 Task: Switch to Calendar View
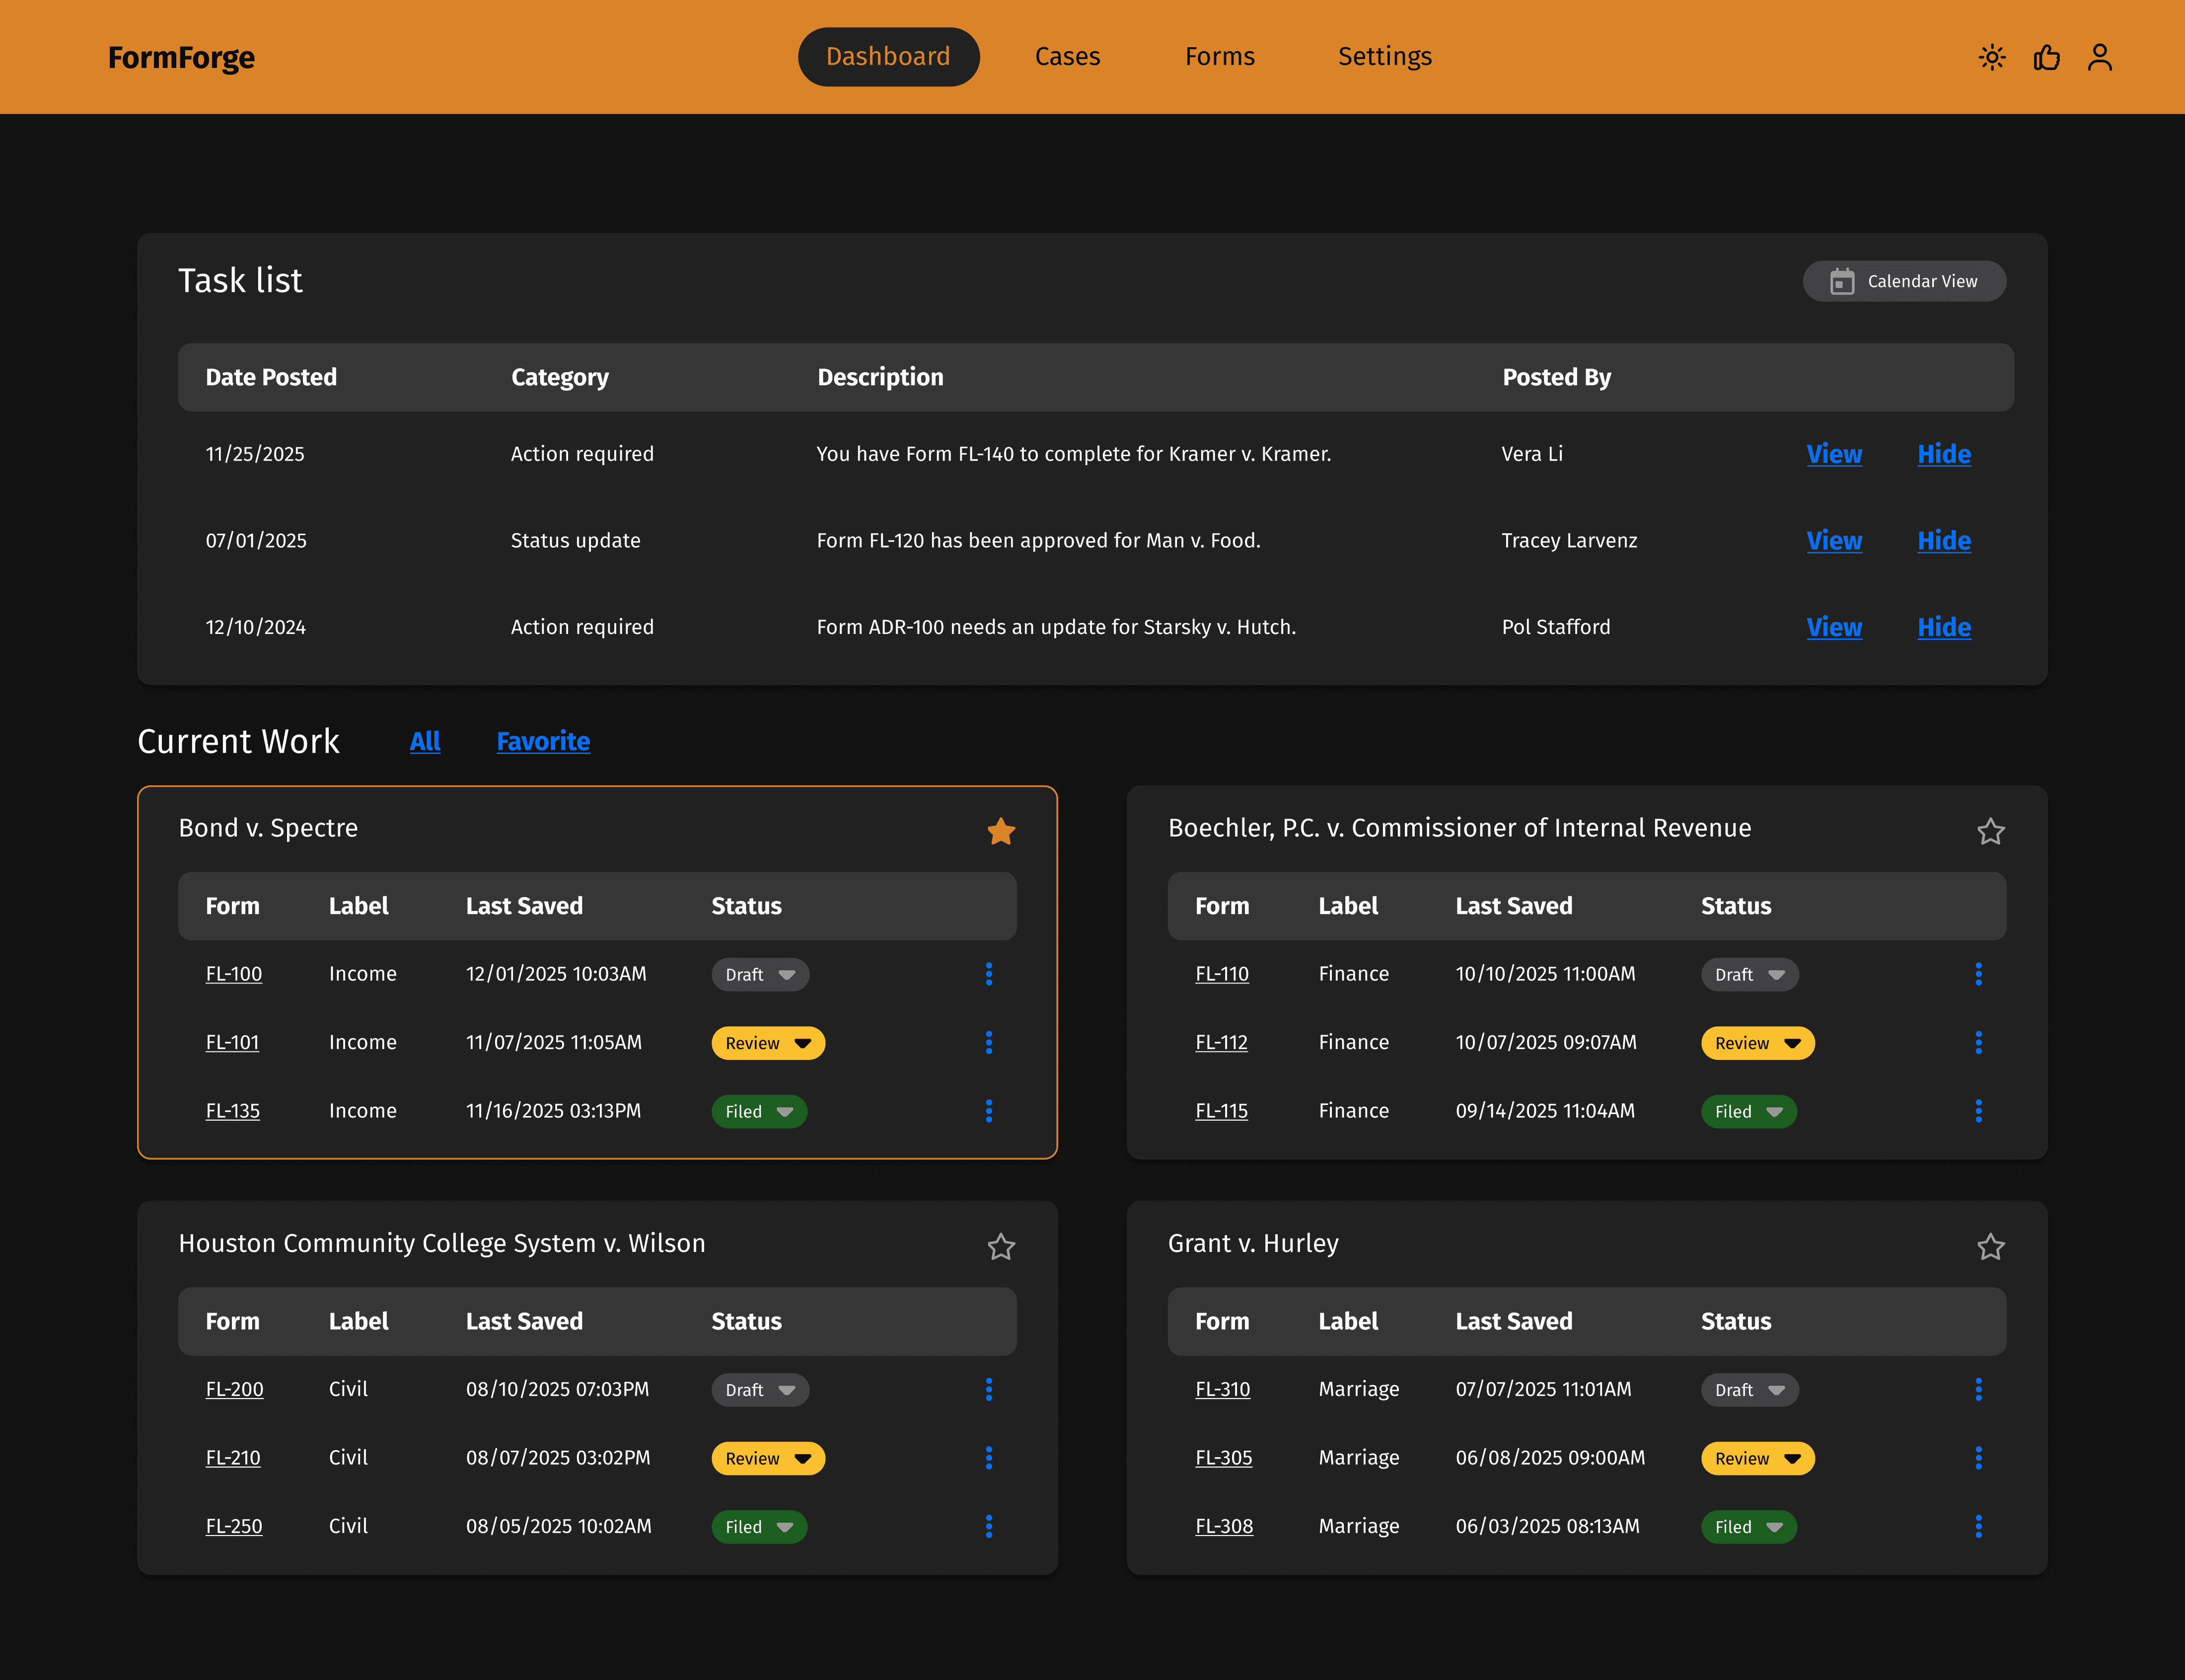pyautogui.click(x=1903, y=281)
